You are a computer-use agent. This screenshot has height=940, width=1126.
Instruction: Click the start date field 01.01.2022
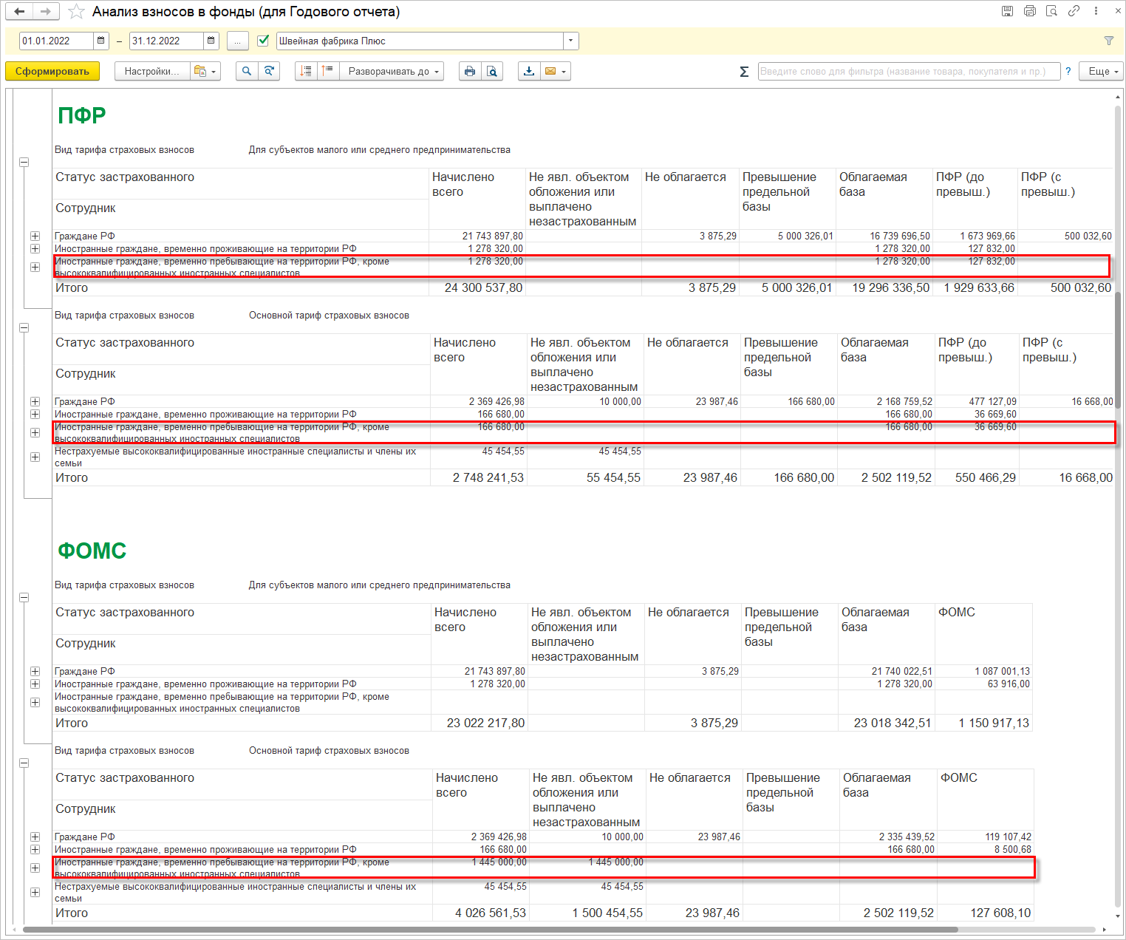click(x=56, y=41)
